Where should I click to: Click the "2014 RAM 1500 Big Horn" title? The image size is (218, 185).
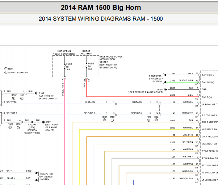101,8
